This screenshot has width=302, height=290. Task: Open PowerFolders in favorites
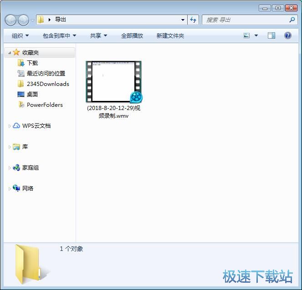45,105
